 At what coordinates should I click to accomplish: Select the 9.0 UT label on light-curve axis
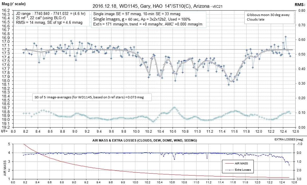[x=74, y=131]
